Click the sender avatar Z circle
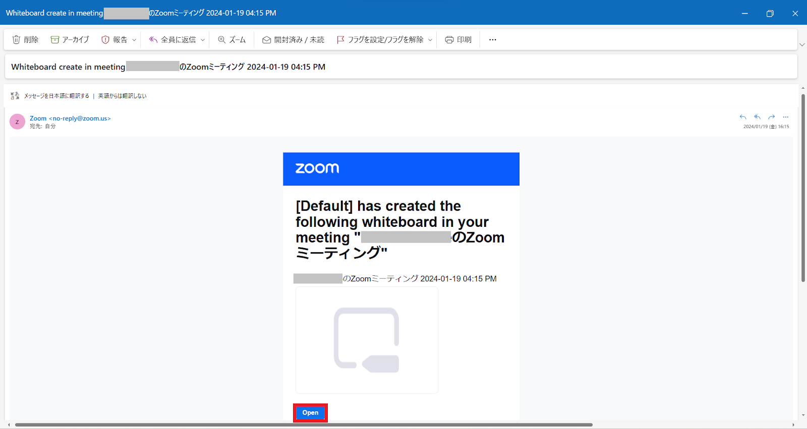The height and width of the screenshot is (429, 807). (17, 121)
